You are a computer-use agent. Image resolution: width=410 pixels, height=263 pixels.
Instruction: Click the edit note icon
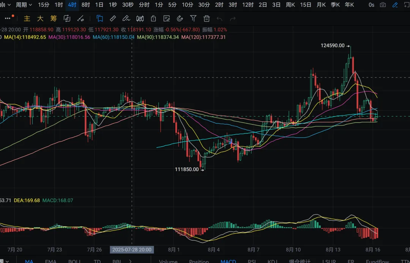click(x=167, y=18)
